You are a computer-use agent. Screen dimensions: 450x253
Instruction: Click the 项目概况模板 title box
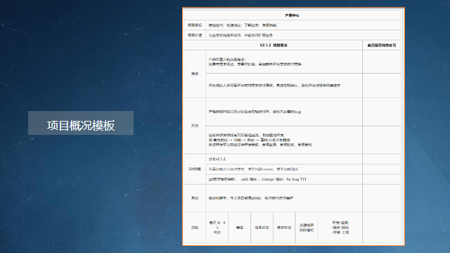(x=81, y=123)
